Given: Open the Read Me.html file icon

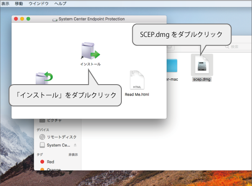Looking at the screenshot, I should 137,80.
